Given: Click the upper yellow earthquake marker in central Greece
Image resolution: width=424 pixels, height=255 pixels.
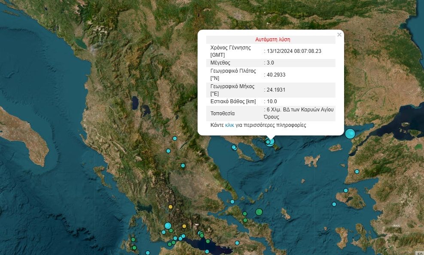Looking at the screenshot, I should 171,207.
